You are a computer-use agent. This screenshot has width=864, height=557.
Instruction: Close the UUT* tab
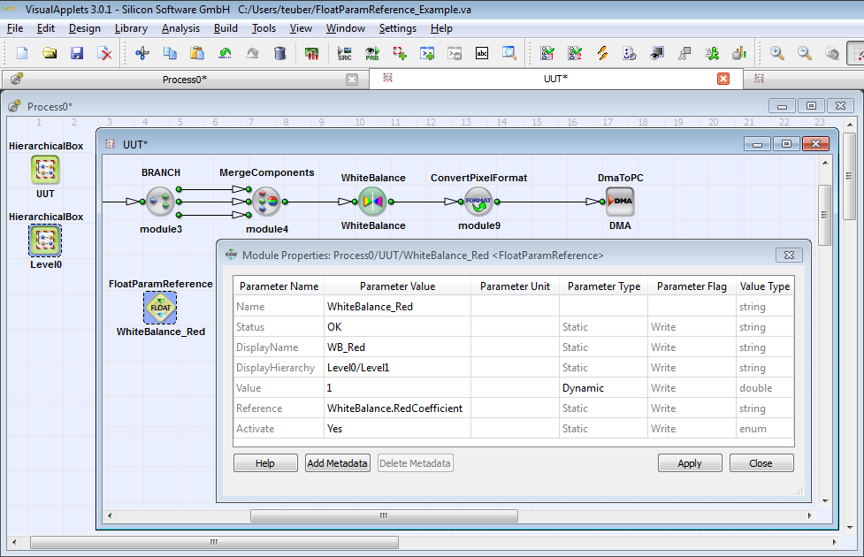pyautogui.click(x=723, y=79)
